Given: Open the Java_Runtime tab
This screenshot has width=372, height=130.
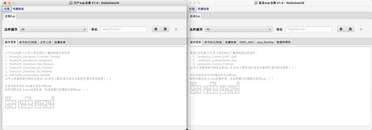Looking at the screenshot, I should (265, 42).
